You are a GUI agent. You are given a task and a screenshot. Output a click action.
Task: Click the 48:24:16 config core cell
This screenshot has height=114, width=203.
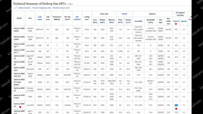pos(87,75)
